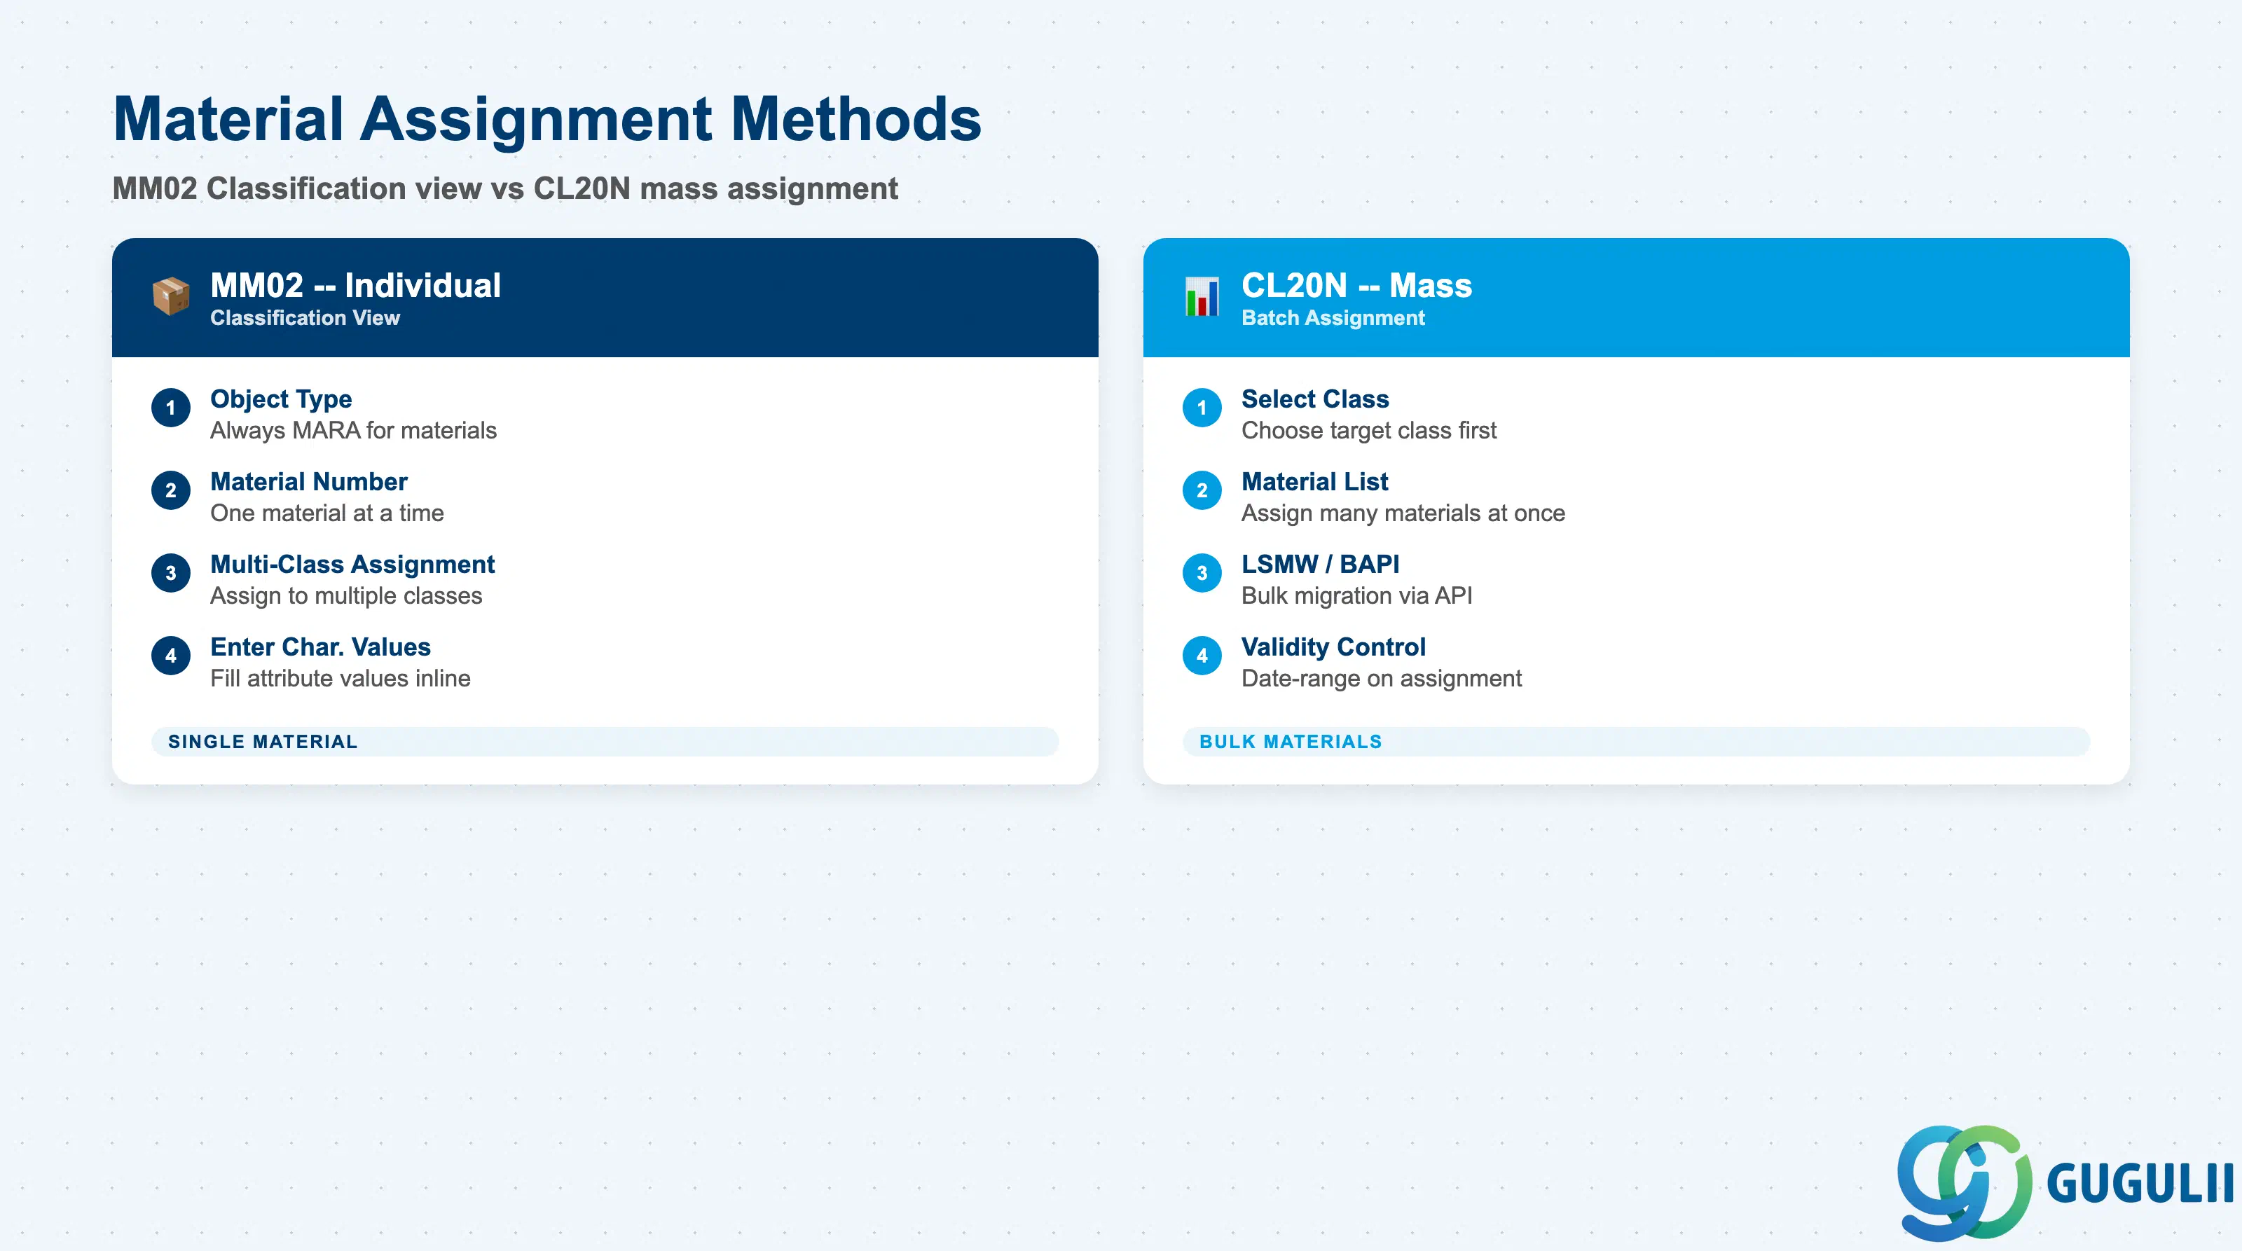This screenshot has height=1251, width=2242.
Task: Click "Bulk migration via API" text
Action: pyautogui.click(x=1356, y=596)
